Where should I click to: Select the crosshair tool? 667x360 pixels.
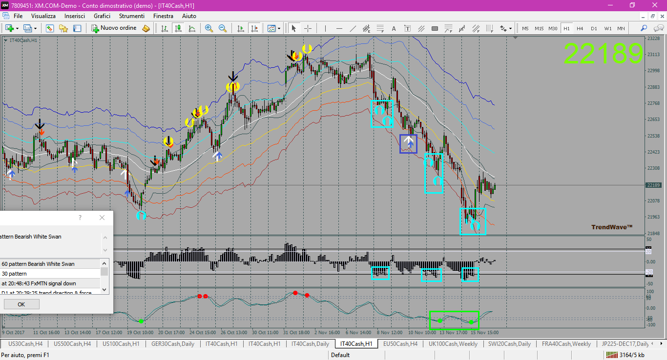[308, 28]
